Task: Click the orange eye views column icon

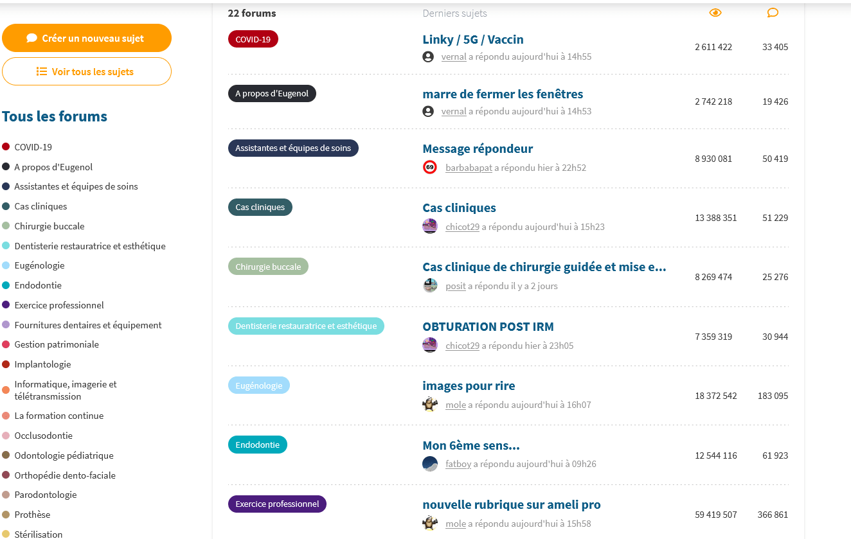Action: [715, 13]
